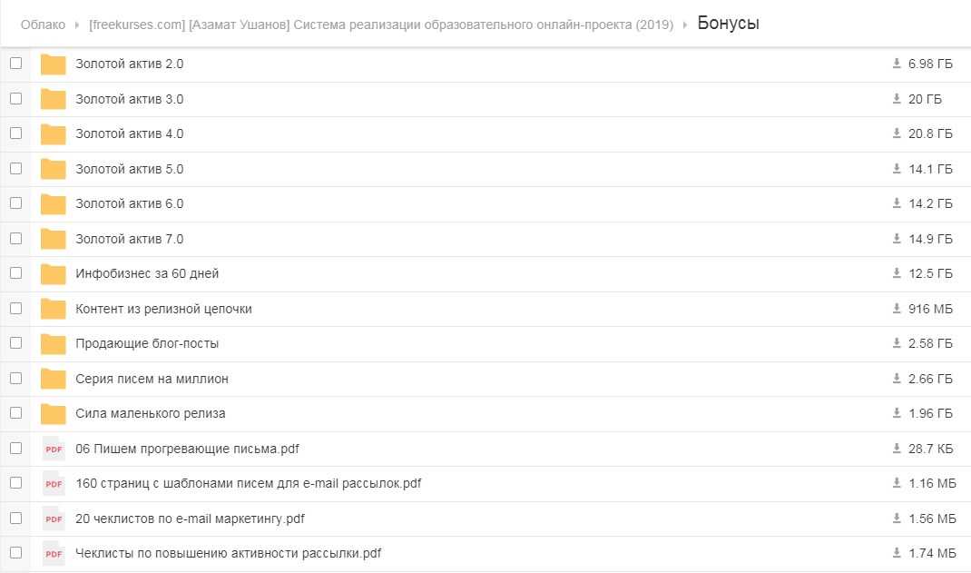The image size is (971, 573).
Task: Select checkbox beside Продающие блог-посты
Action: pos(15,342)
